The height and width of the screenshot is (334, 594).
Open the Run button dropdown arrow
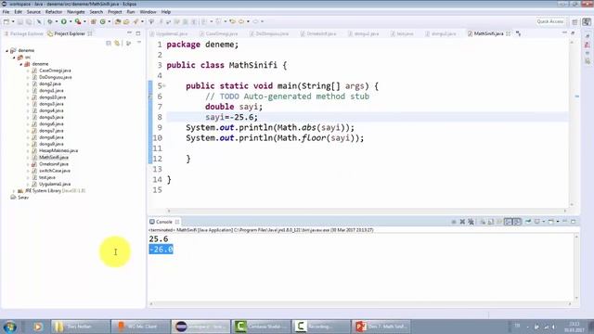[71, 21]
